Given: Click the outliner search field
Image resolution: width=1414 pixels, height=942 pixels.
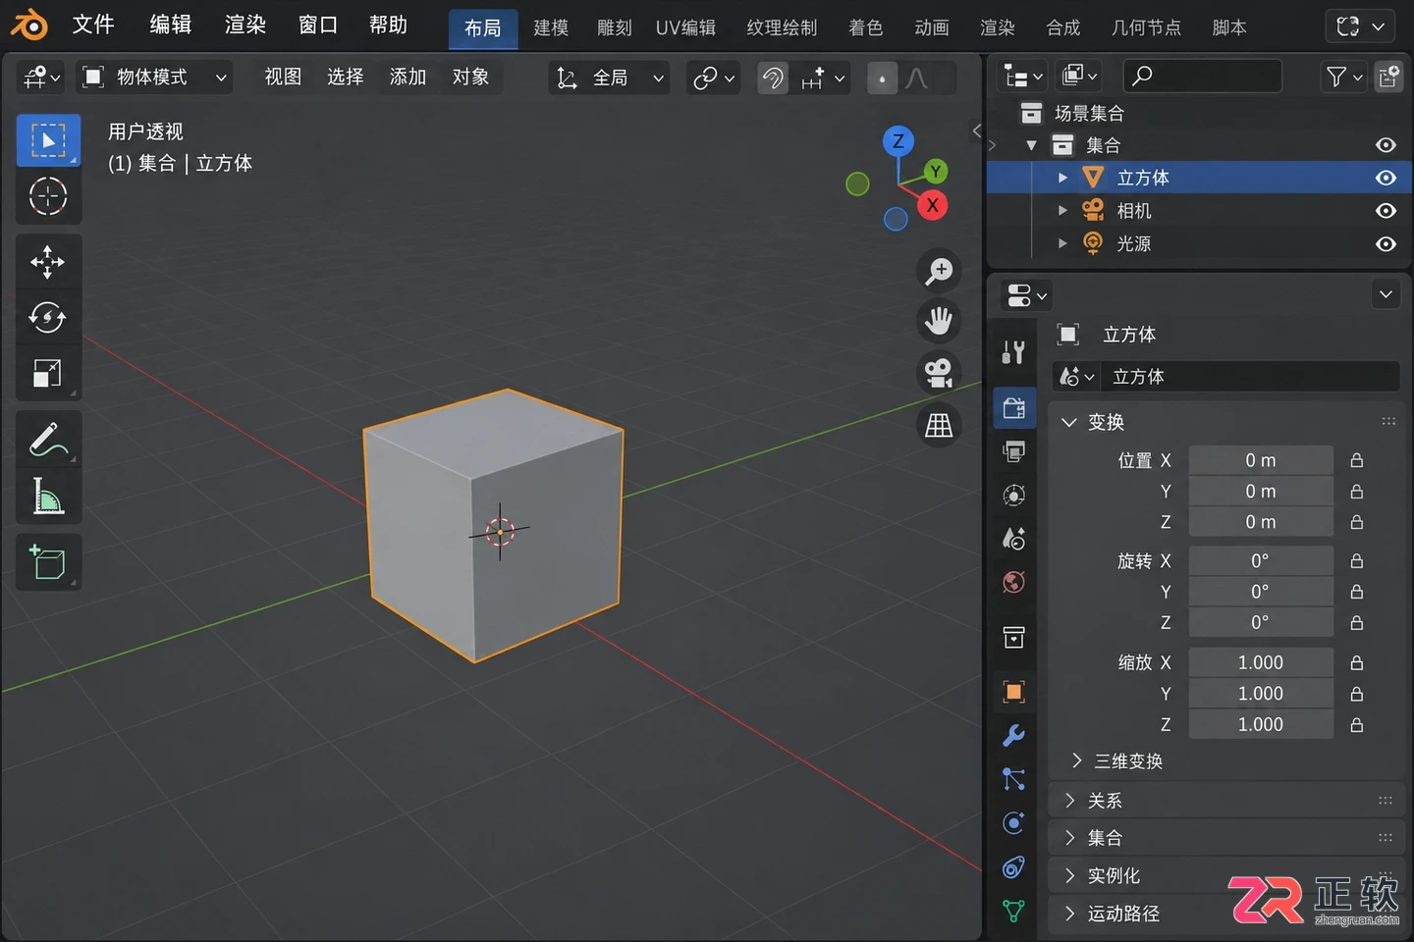Looking at the screenshot, I should (x=1202, y=76).
